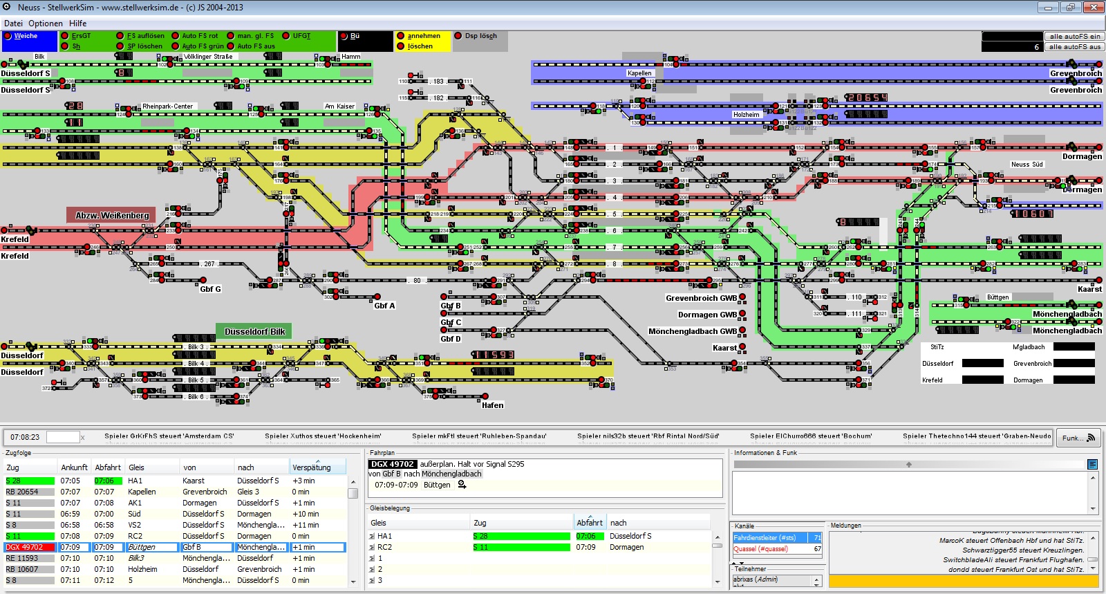The image size is (1106, 594).
Task: Open the Hilfe menu
Action: click(78, 24)
